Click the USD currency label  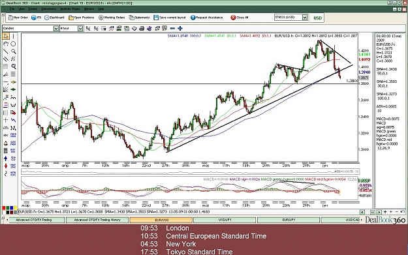(317, 18)
